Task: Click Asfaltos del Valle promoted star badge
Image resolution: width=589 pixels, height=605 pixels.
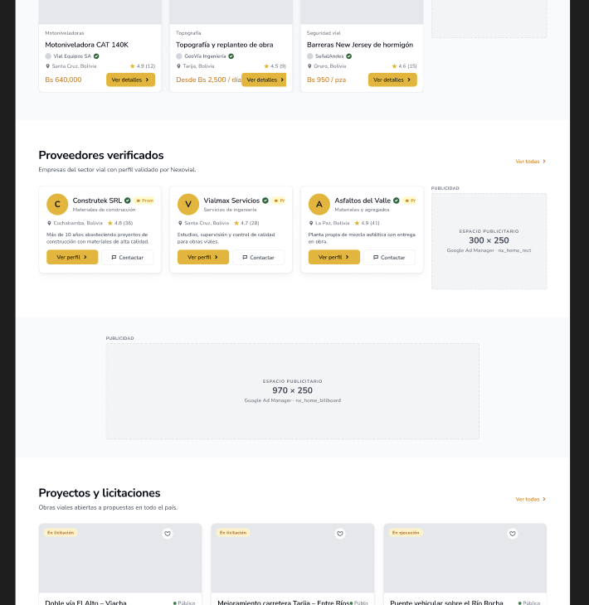Action: (x=409, y=201)
